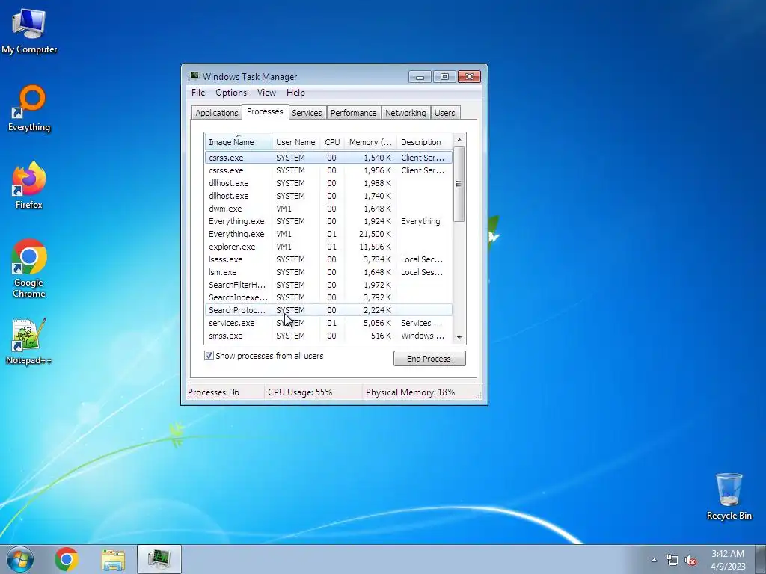The height and width of the screenshot is (574, 766).
Task: Select the Processes tab
Action: coord(265,112)
